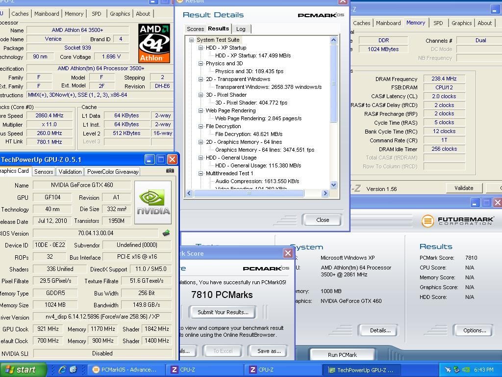Click the GPU Clock value 921 MHz
The height and width of the screenshot is (377, 502).
point(48,329)
